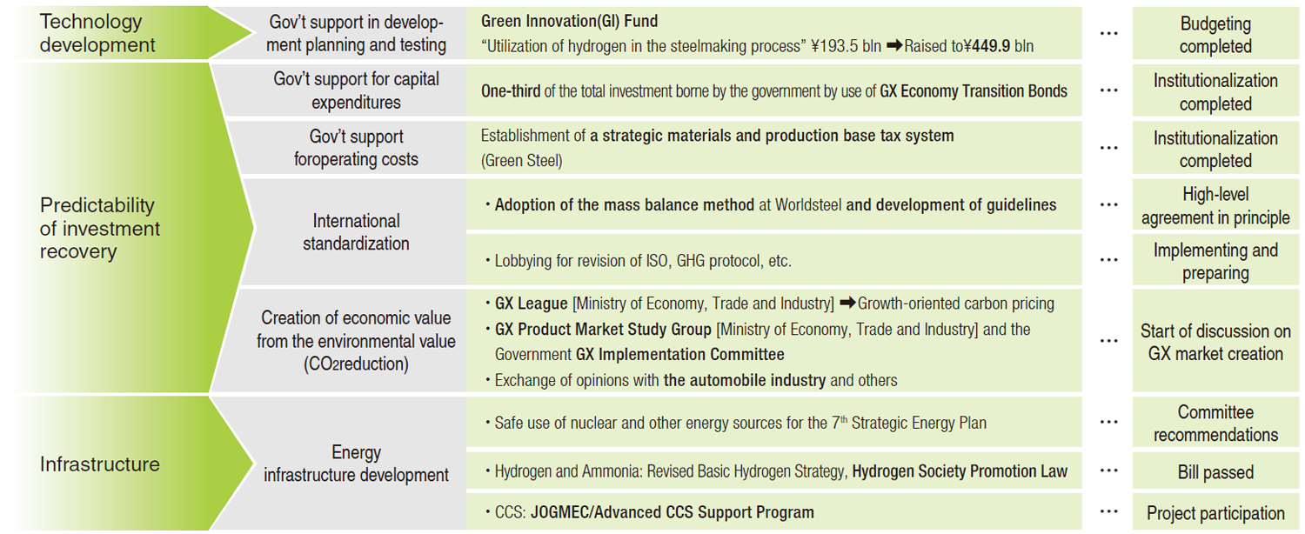Click the Green Innovation(GI) Fund text
Viewport: 1305px width, 534px height.
[569, 22]
